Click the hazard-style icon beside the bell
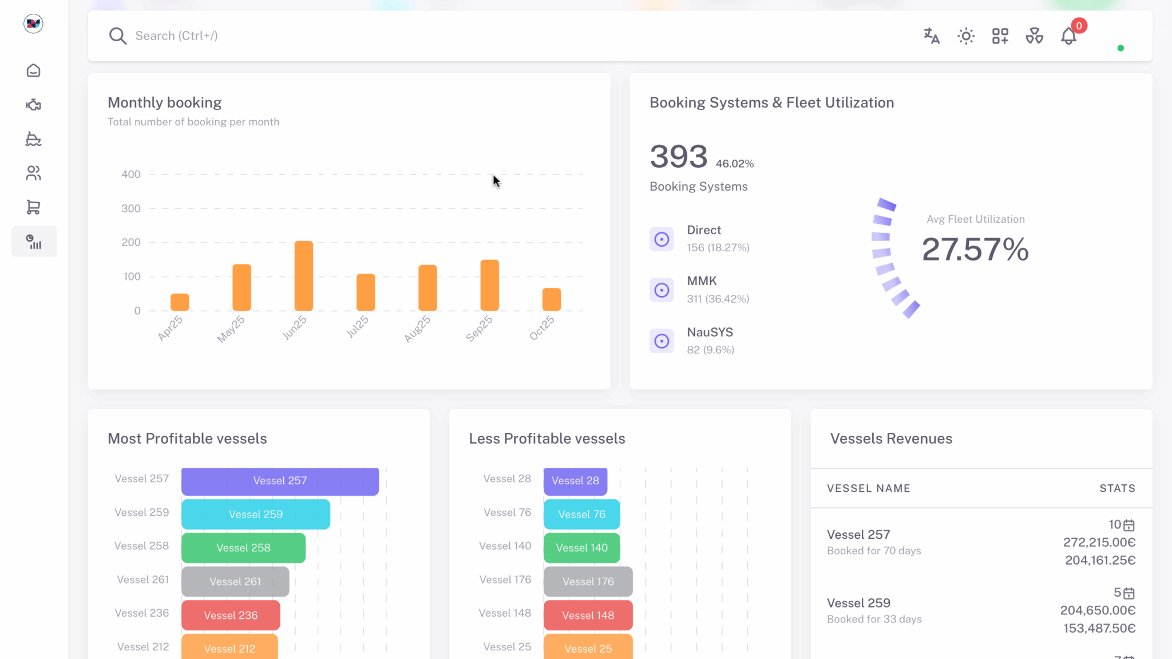 point(1034,36)
